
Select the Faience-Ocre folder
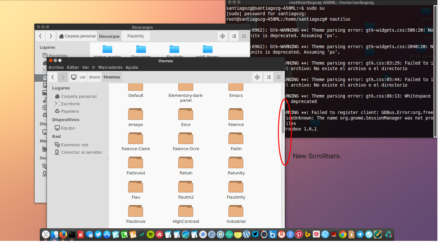pyautogui.click(x=186, y=141)
